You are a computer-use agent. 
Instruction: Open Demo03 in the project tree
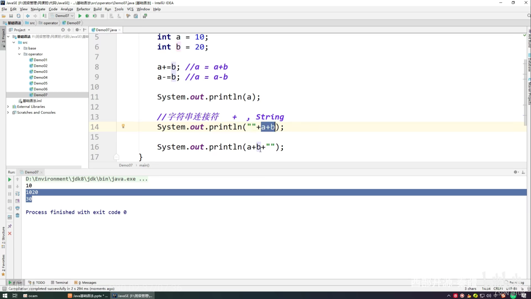tap(40, 71)
